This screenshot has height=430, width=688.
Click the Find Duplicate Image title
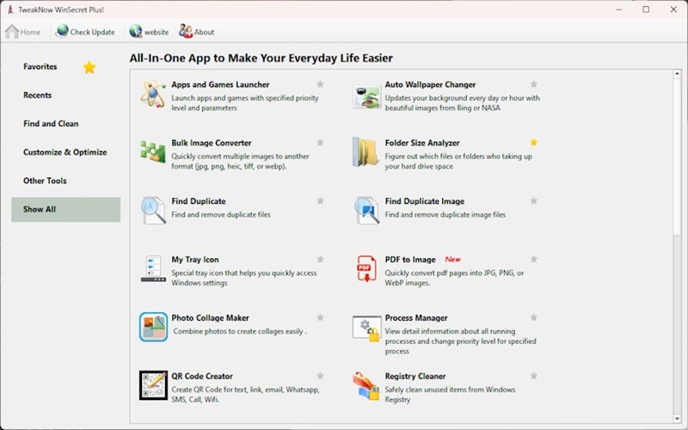(x=425, y=201)
